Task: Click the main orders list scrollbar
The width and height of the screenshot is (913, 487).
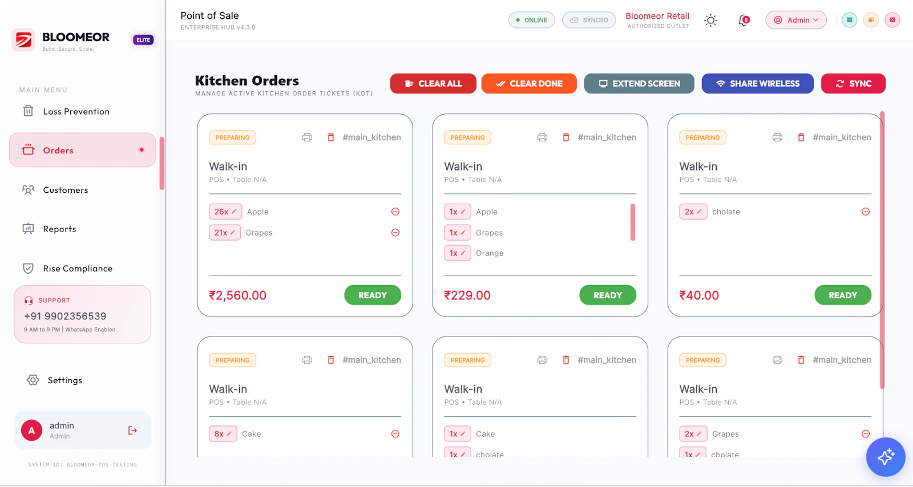Action: [882, 250]
